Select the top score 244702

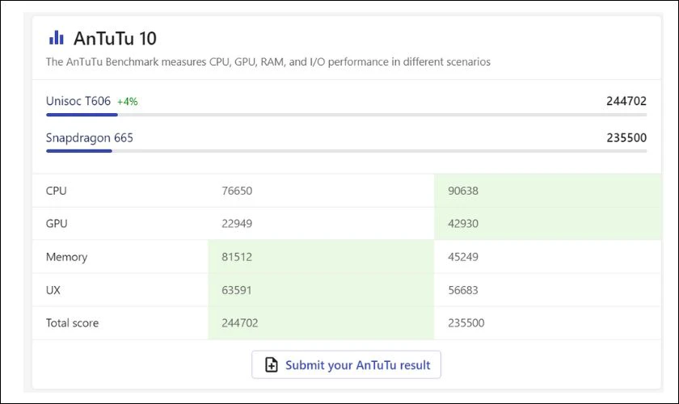(x=626, y=101)
